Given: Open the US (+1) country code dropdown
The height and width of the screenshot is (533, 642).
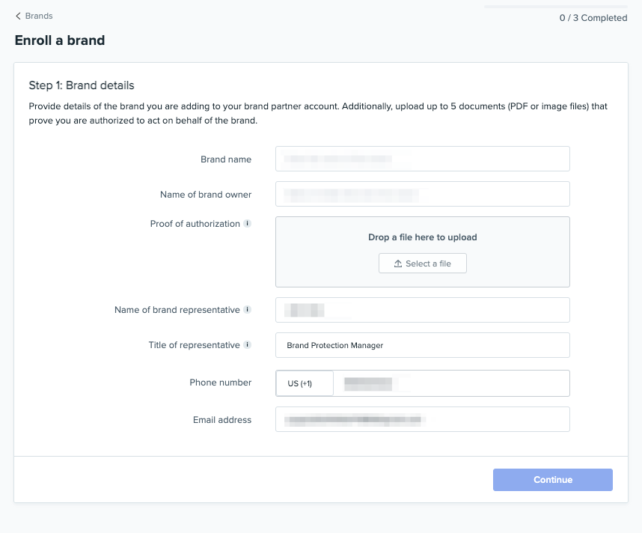Looking at the screenshot, I should pyautogui.click(x=304, y=383).
